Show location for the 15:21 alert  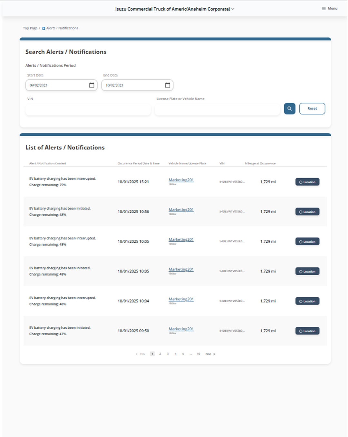307,182
